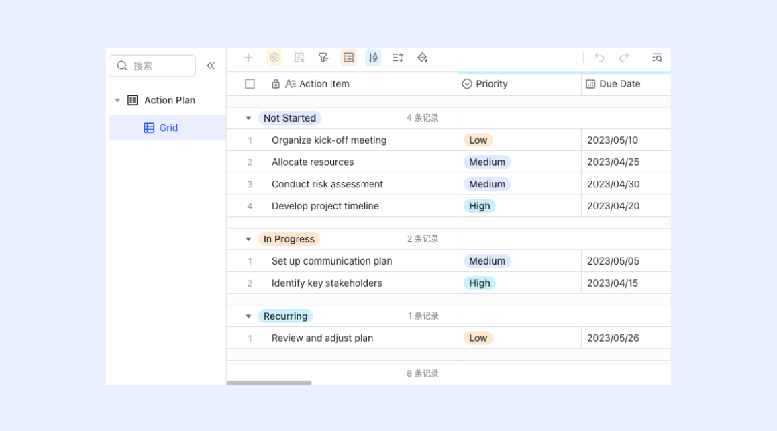Click the due date 2023/04/20
Image resolution: width=777 pixels, height=431 pixels.
(613, 206)
